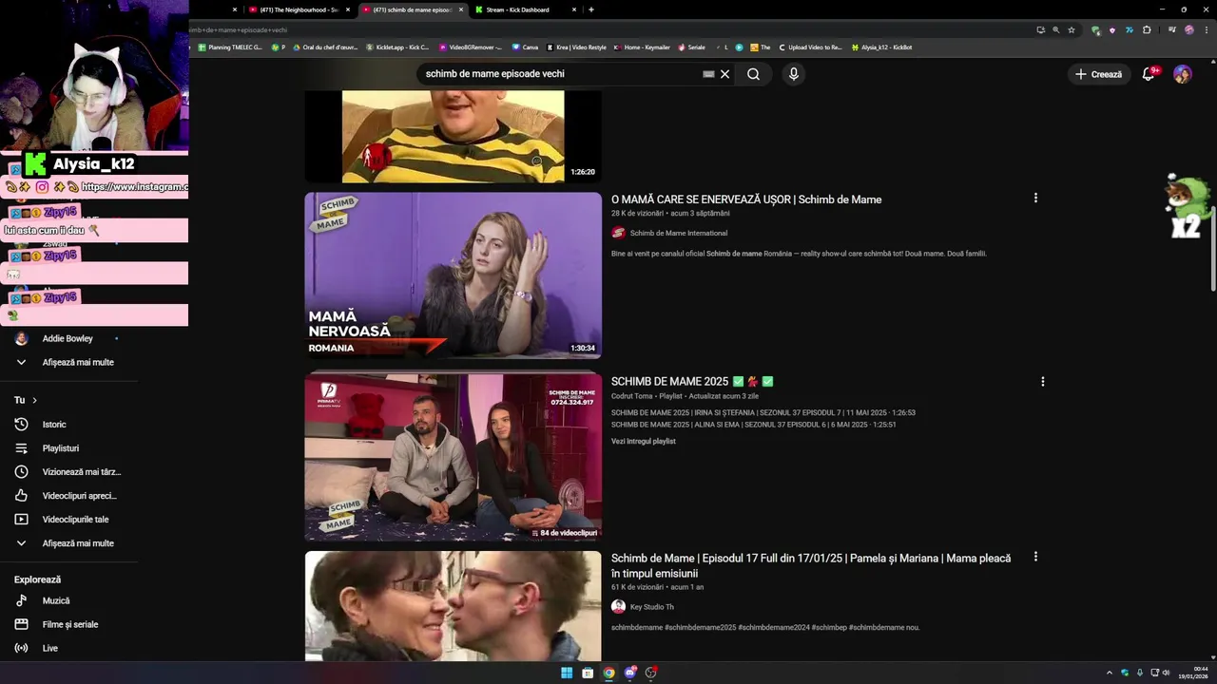This screenshot has height=684, width=1217.
Task: Open Krea Video Restyle bookmark
Action: click(x=576, y=47)
